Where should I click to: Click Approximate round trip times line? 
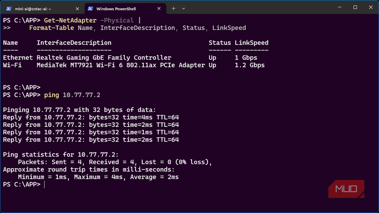pos(89,169)
